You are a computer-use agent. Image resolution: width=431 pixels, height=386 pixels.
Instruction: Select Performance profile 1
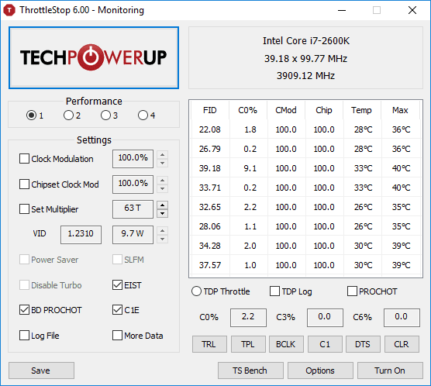(31, 115)
